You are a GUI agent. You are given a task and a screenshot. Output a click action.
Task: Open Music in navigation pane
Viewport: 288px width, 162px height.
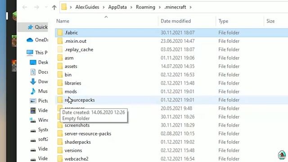coord(39,91)
